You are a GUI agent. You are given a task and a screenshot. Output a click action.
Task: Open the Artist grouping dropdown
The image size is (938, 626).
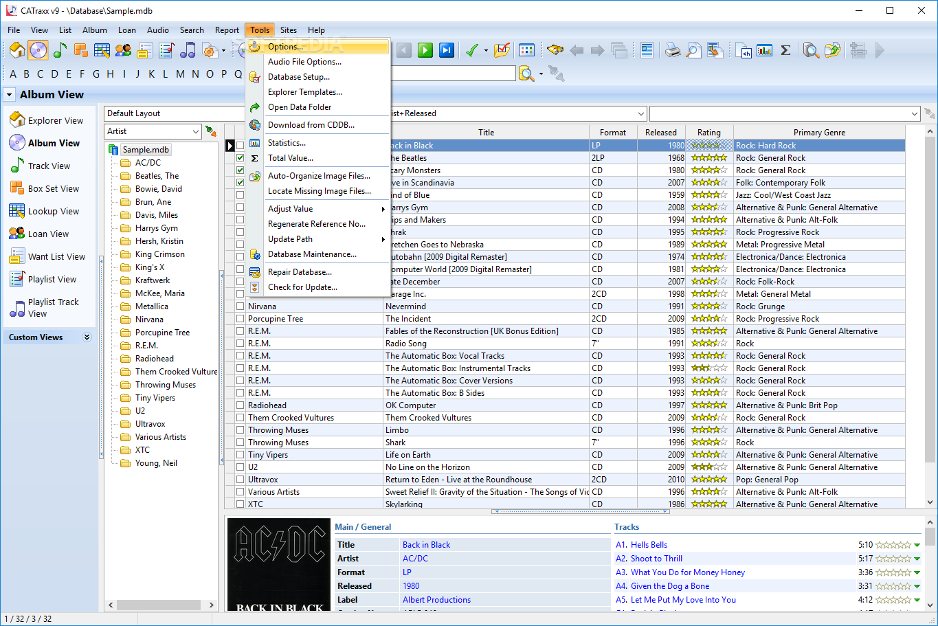pos(195,131)
